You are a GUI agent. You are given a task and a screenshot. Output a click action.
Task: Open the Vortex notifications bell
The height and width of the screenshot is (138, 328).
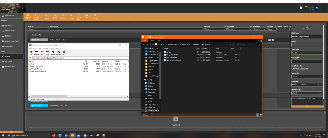[301, 8]
